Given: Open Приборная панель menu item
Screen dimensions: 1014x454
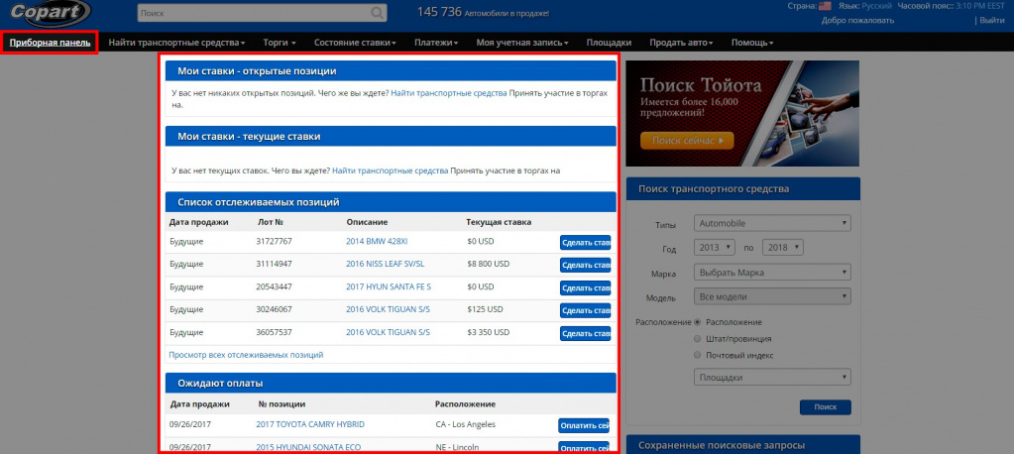Looking at the screenshot, I should point(50,43).
